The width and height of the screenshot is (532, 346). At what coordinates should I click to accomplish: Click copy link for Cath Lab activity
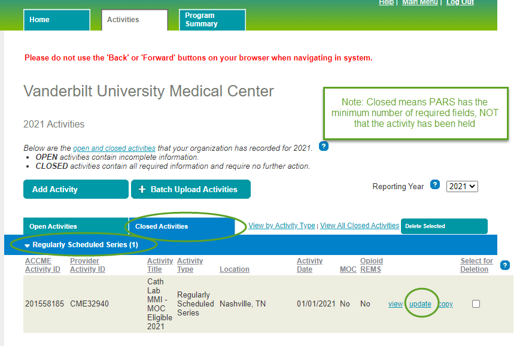(x=445, y=304)
